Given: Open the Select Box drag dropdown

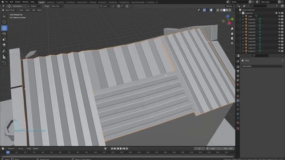Looking at the screenshot, I should click(57, 6).
